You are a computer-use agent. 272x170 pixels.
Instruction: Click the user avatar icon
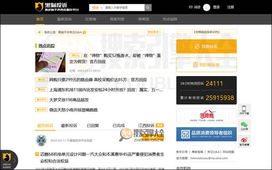tap(207, 7)
